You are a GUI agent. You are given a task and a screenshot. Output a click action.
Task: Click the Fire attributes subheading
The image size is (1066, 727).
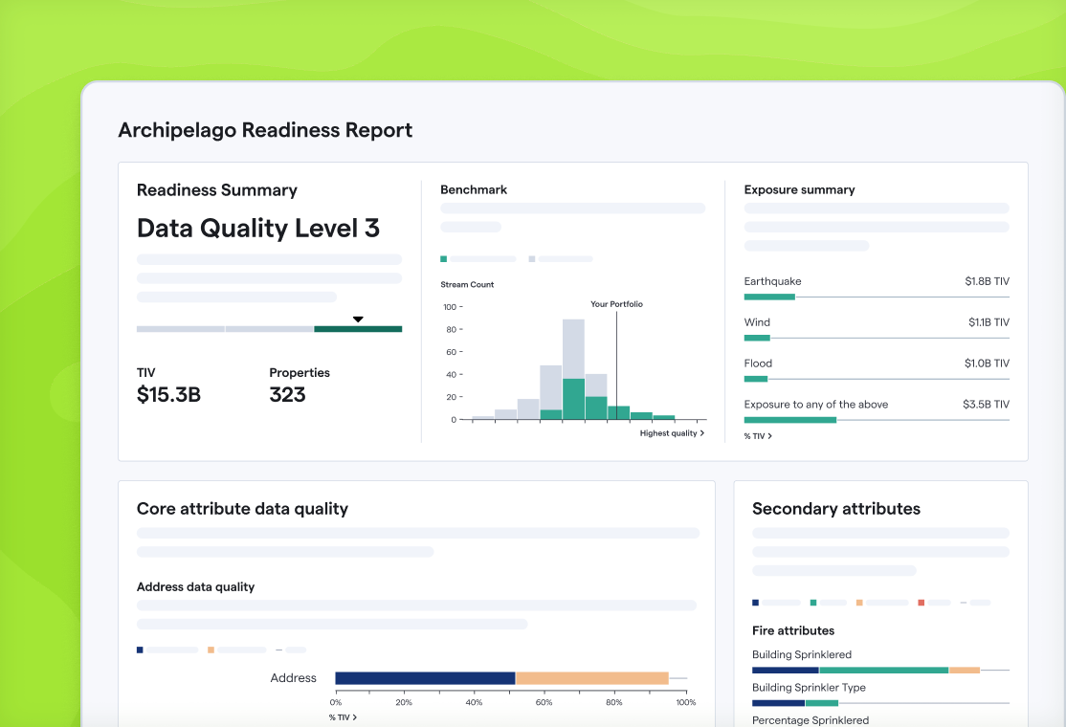tap(793, 630)
